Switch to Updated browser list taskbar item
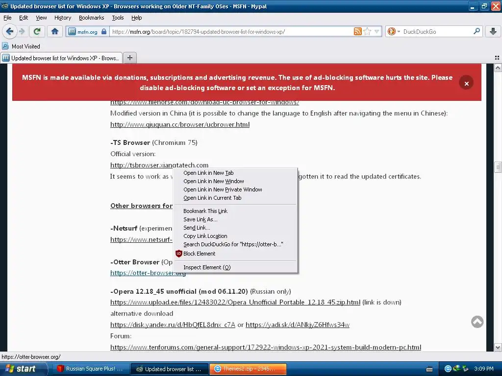The height and width of the screenshot is (376, 502). pos(170,369)
